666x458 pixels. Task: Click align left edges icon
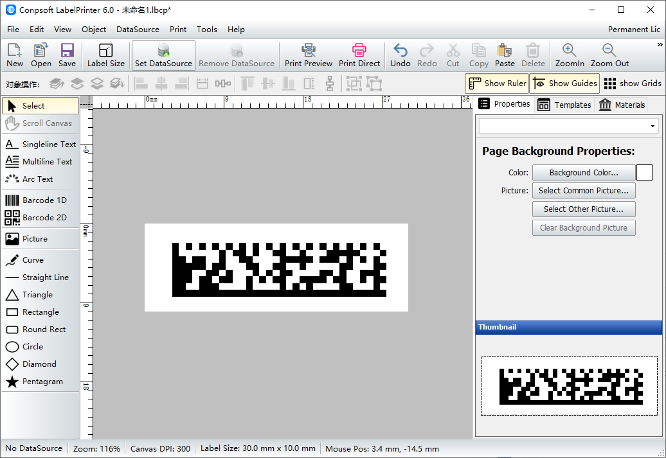click(x=141, y=84)
